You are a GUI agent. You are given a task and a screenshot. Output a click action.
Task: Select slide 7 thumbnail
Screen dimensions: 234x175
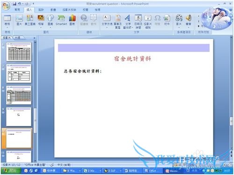(19, 73)
